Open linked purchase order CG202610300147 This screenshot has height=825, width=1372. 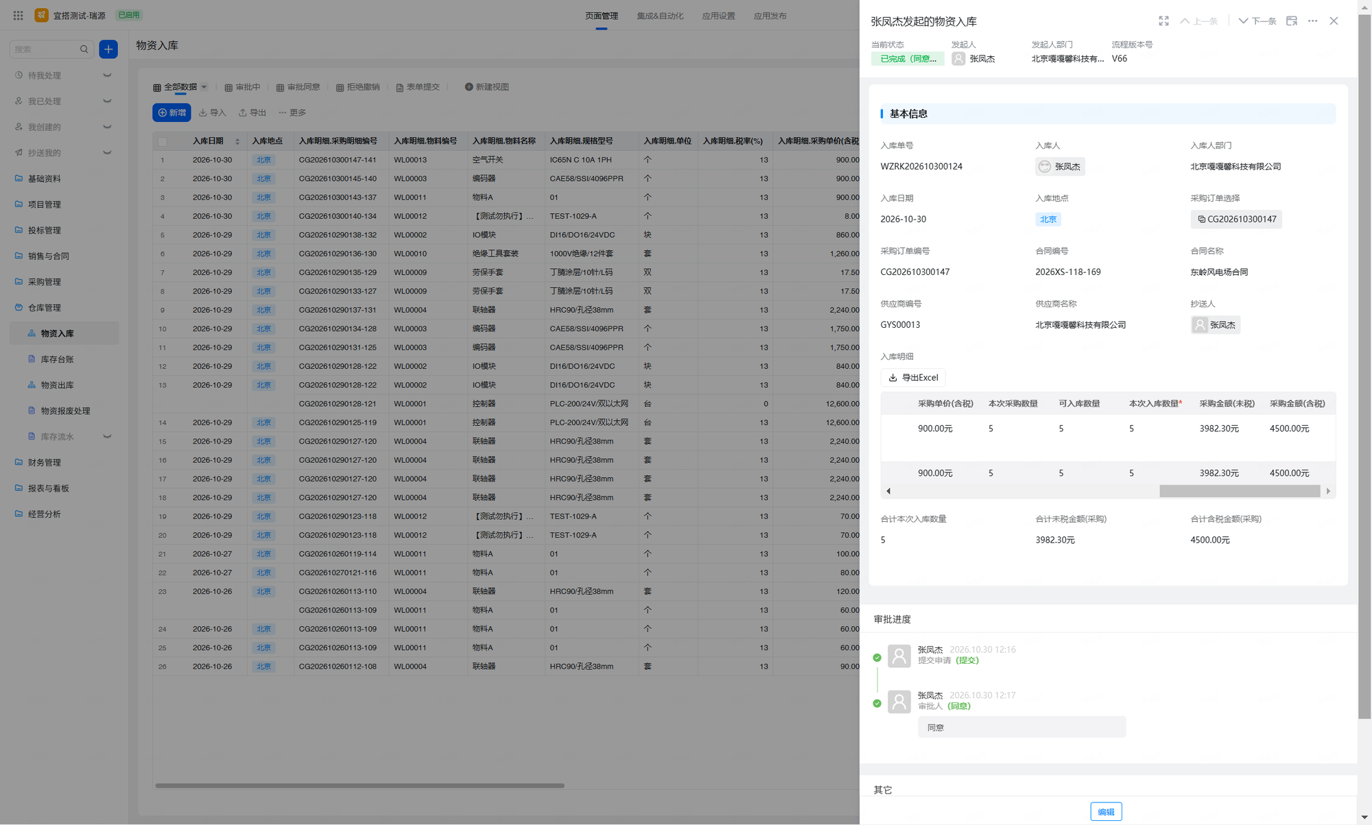click(1236, 219)
